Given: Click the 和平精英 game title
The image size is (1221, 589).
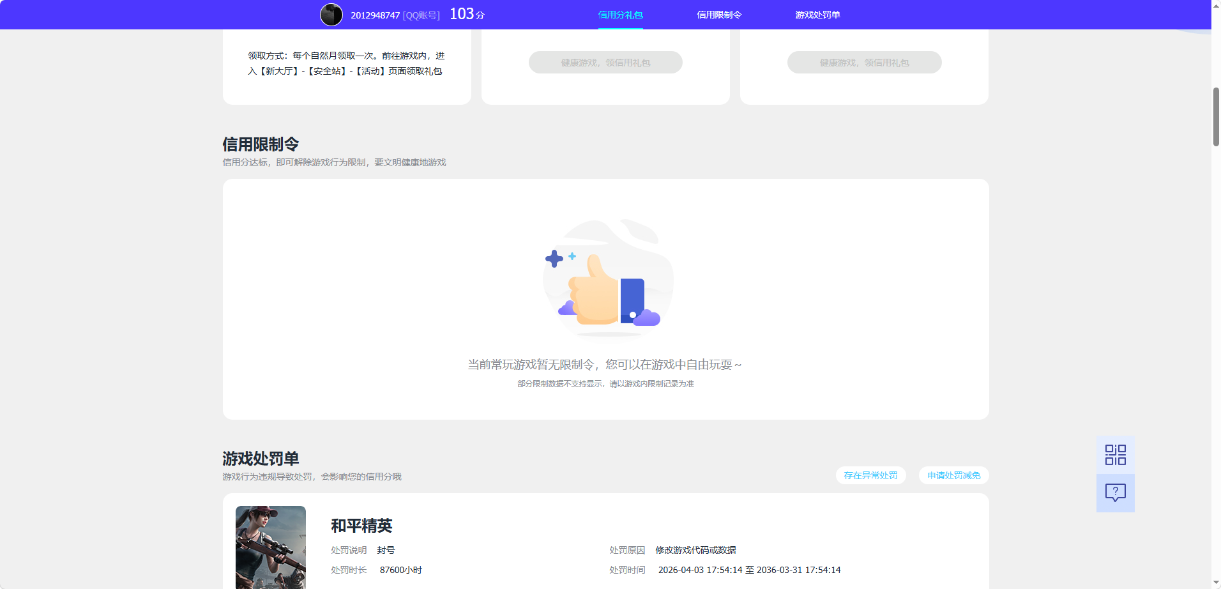Looking at the screenshot, I should (x=361, y=526).
